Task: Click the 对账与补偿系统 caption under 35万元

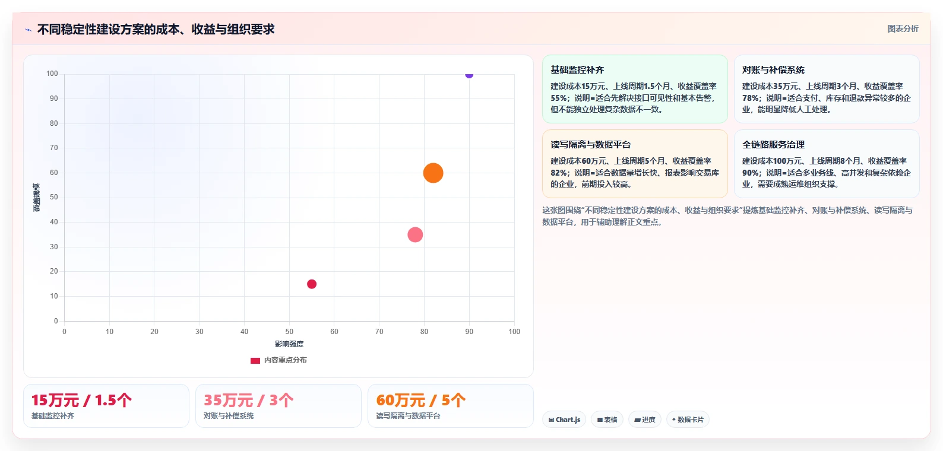Action: [229, 416]
